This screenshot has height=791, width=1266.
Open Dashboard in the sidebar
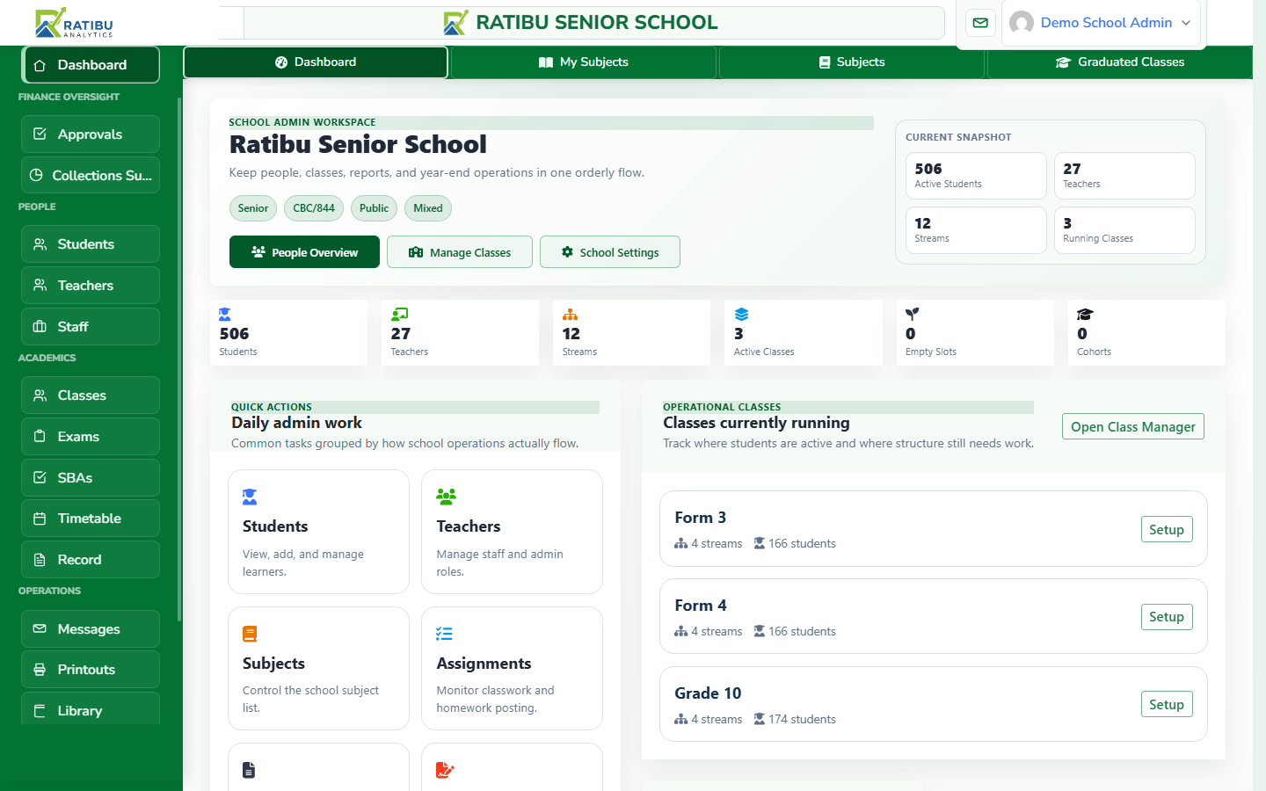(x=91, y=65)
